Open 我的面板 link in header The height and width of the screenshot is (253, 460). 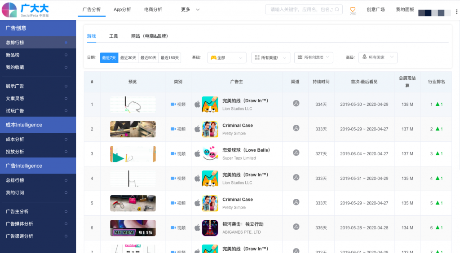pos(405,9)
